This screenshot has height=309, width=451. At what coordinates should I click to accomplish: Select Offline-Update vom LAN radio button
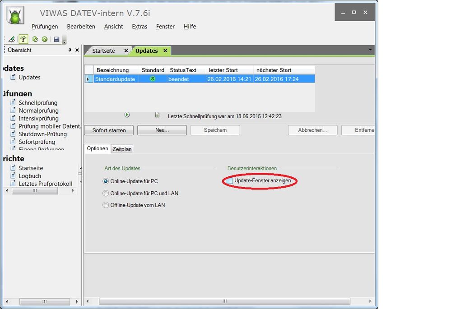tap(106, 205)
